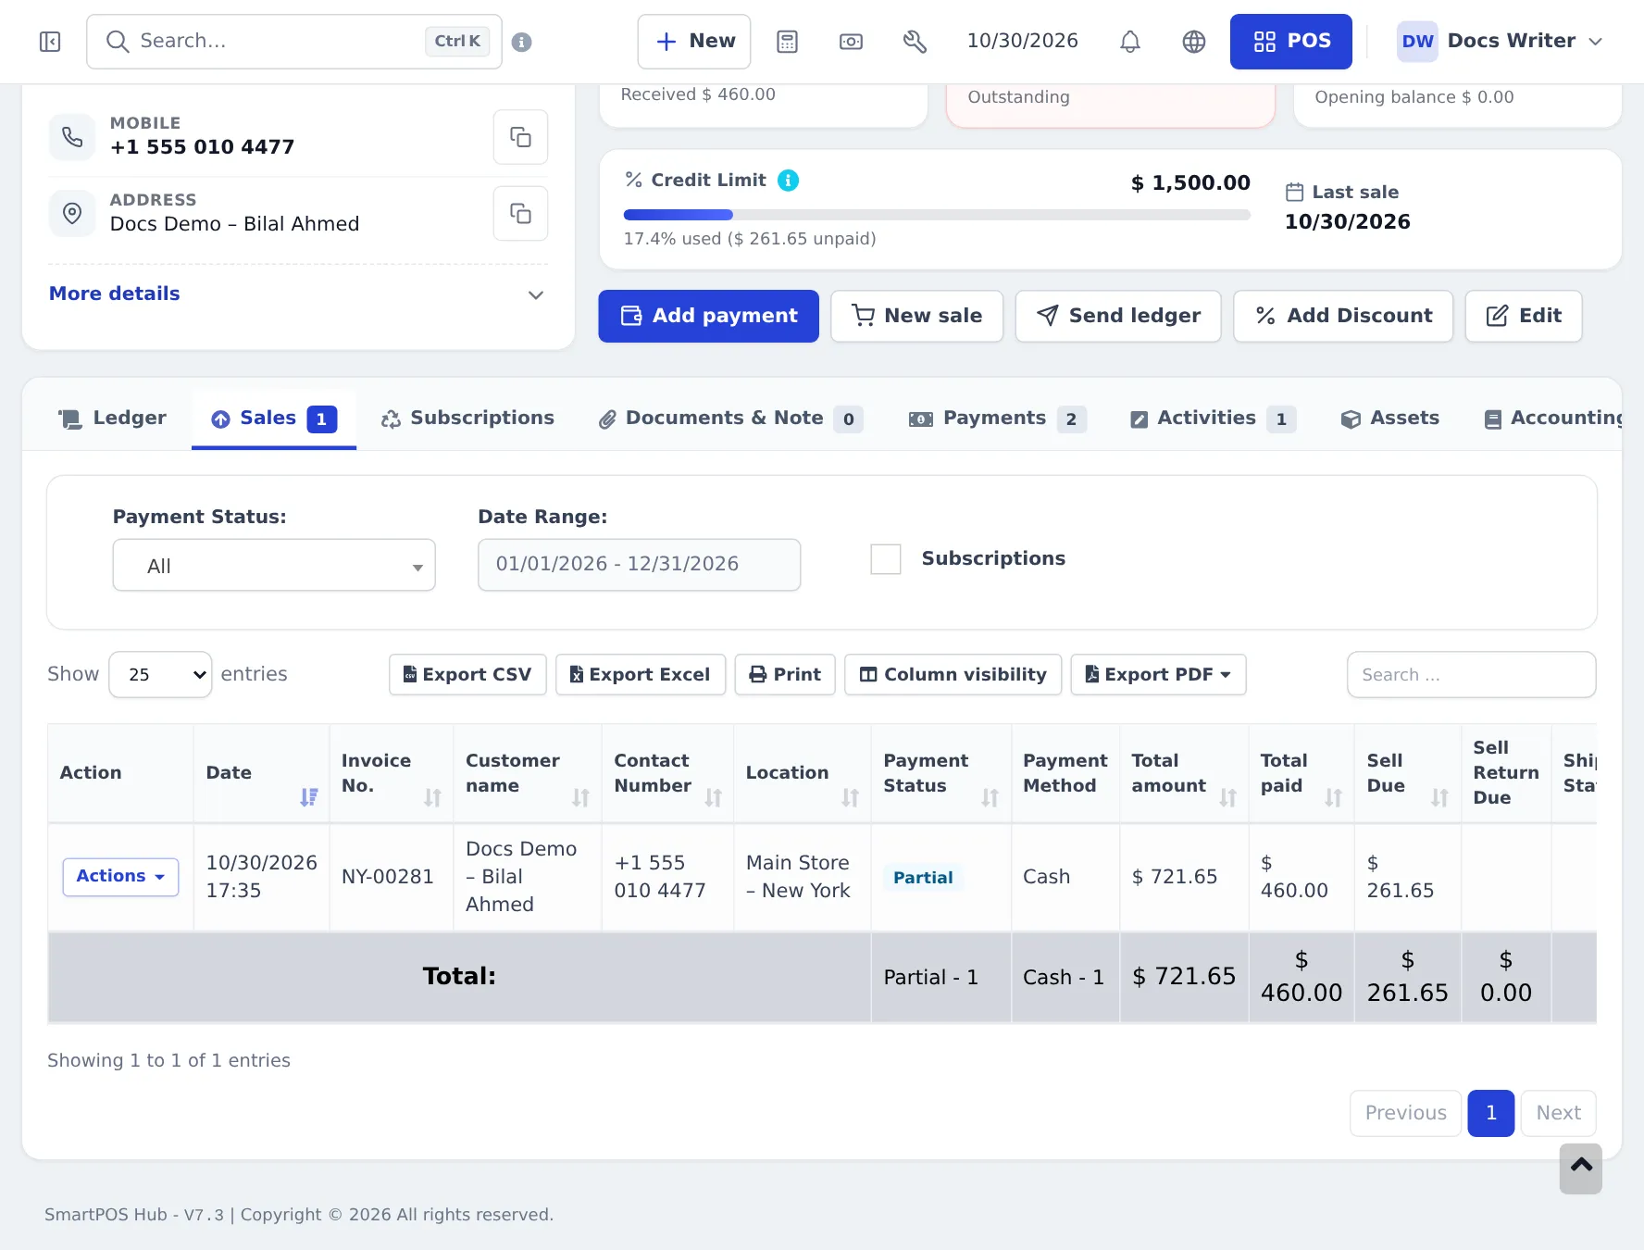This screenshot has height=1250, width=1644.
Task: Open the Activities tab
Action: click(1213, 419)
